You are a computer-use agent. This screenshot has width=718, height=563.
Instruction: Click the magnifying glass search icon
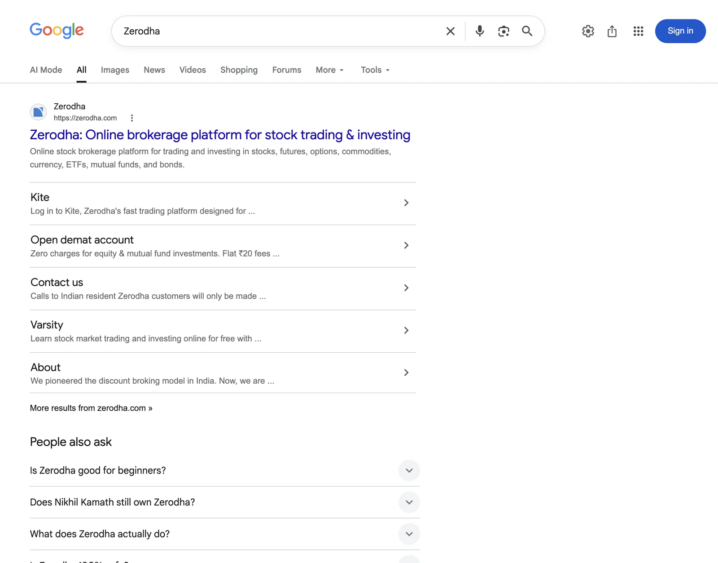click(527, 31)
